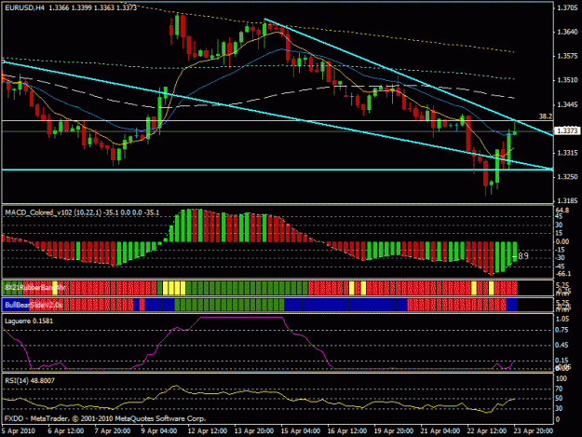
Task: Select the 8X21RubberBands indicator label
Action: 34,287
